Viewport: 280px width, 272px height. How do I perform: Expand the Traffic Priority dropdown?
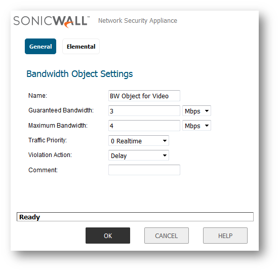139,141
